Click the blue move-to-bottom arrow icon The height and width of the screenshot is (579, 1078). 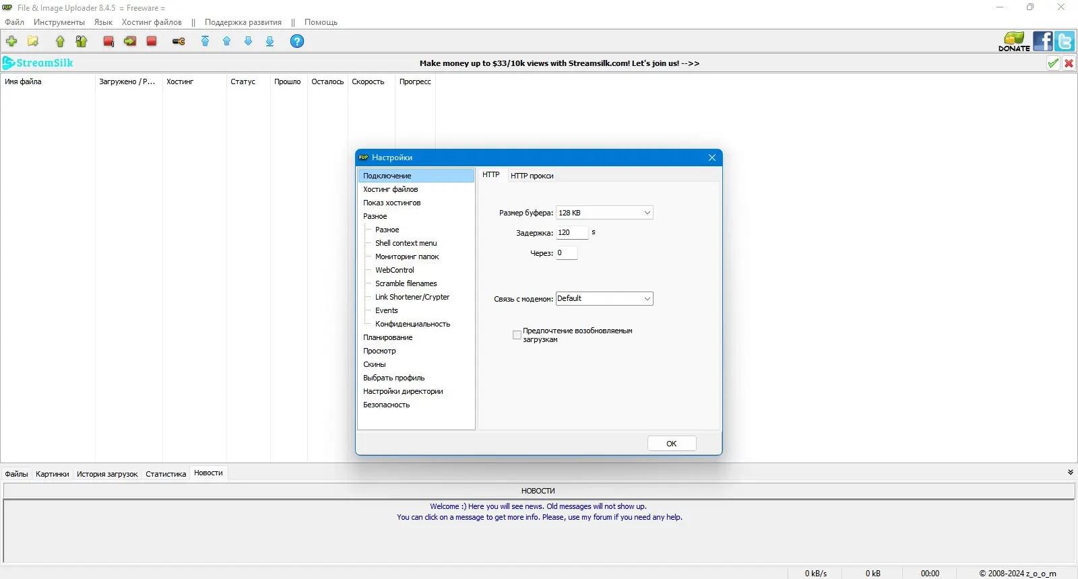click(270, 41)
